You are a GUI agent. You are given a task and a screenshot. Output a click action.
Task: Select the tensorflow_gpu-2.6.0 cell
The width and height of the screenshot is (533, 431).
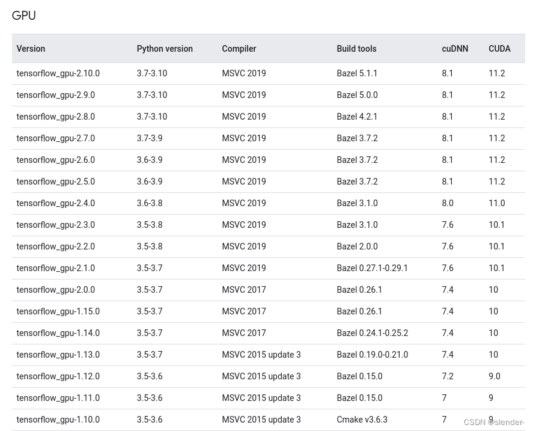[55, 160]
